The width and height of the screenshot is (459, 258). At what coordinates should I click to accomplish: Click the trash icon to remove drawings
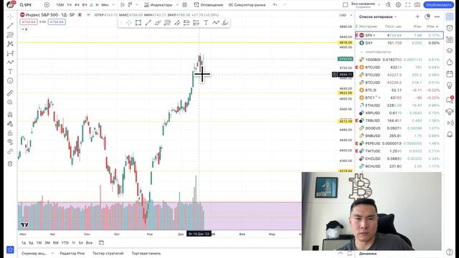point(10,164)
